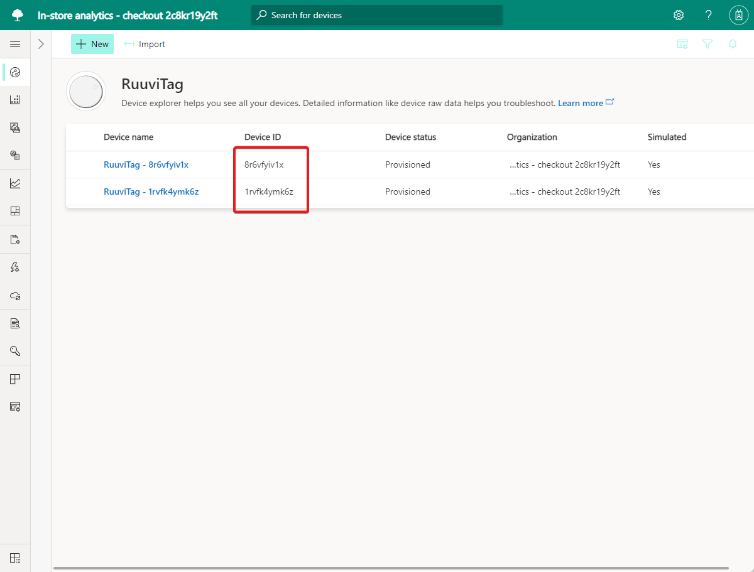Screen dimensions: 754x572
Task: Open the Data explorer line-chart icon
Action: (x=15, y=183)
